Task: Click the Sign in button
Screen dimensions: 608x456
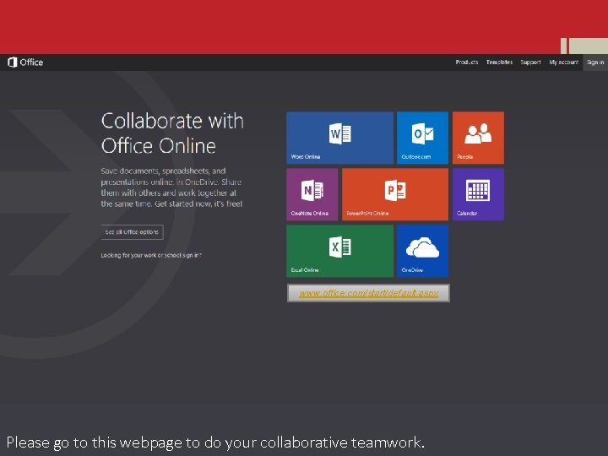Action: 595,62
